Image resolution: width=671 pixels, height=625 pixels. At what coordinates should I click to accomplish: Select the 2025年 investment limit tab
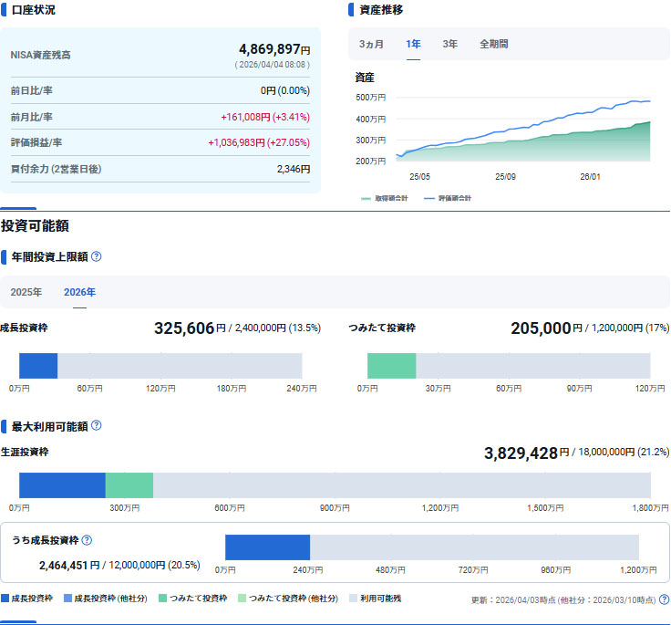26,292
